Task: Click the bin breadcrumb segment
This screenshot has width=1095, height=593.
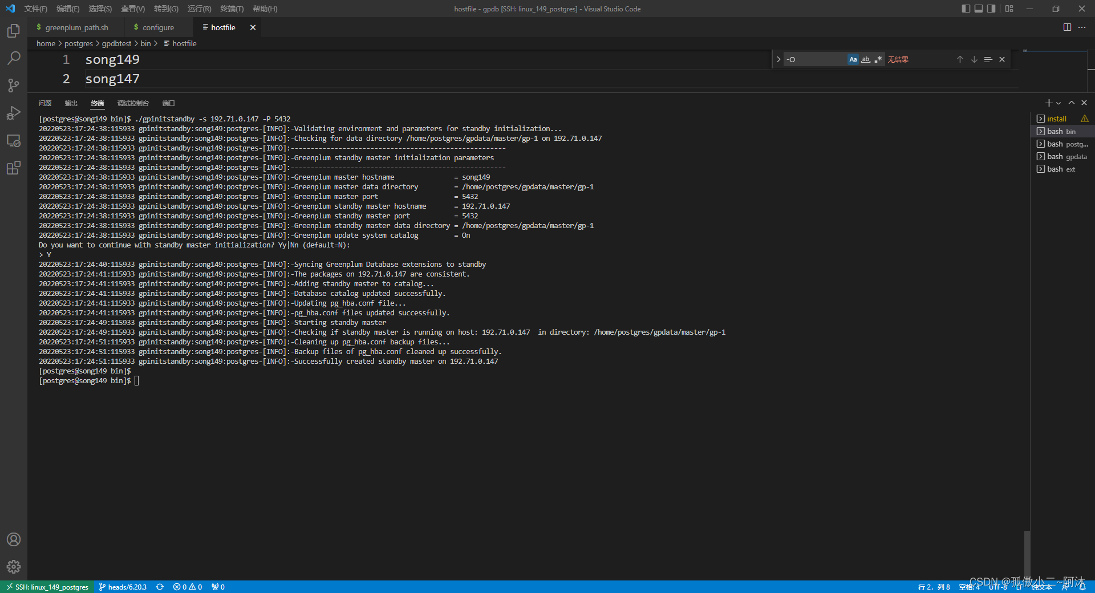Action: [x=145, y=43]
